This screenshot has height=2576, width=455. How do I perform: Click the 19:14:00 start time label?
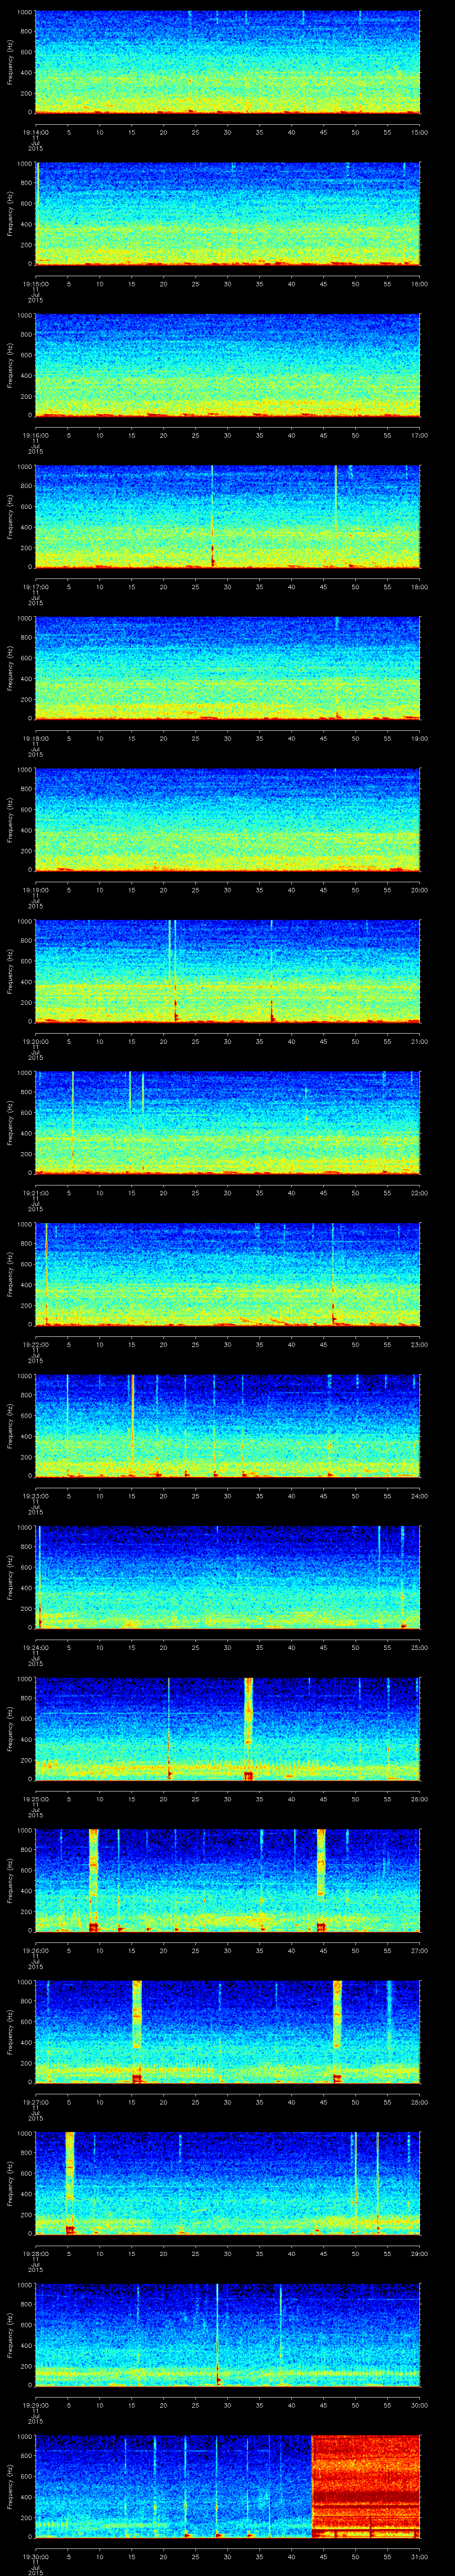coord(36,132)
